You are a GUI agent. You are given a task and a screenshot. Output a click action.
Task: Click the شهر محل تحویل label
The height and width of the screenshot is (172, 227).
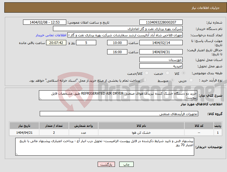[x=210, y=66]
